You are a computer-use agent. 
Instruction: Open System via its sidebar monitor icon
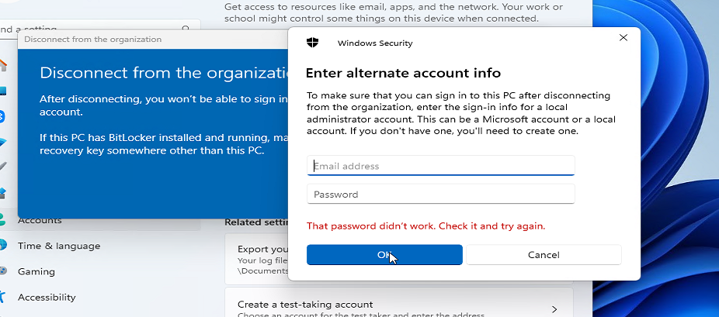click(3, 91)
